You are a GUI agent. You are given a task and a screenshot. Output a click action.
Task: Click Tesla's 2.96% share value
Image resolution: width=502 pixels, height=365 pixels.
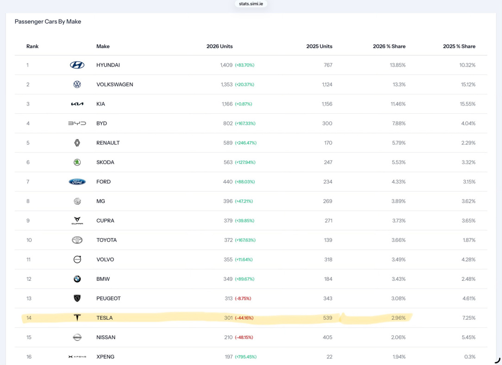click(x=398, y=318)
